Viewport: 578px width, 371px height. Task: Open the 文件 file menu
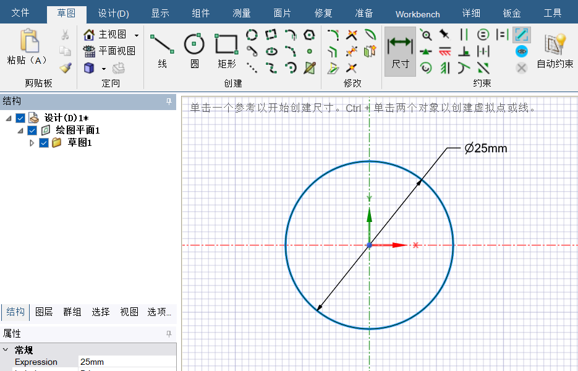coord(20,13)
